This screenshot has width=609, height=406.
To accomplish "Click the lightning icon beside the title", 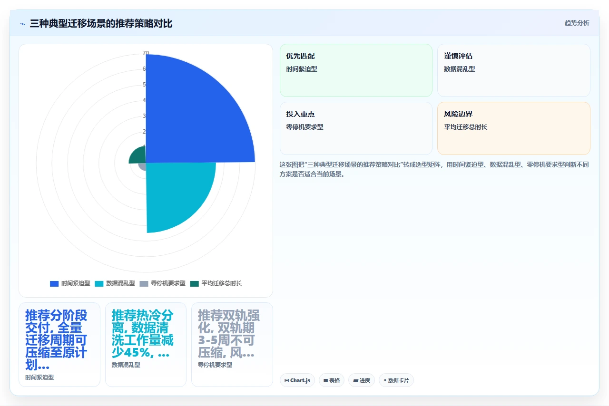I will click(22, 23).
